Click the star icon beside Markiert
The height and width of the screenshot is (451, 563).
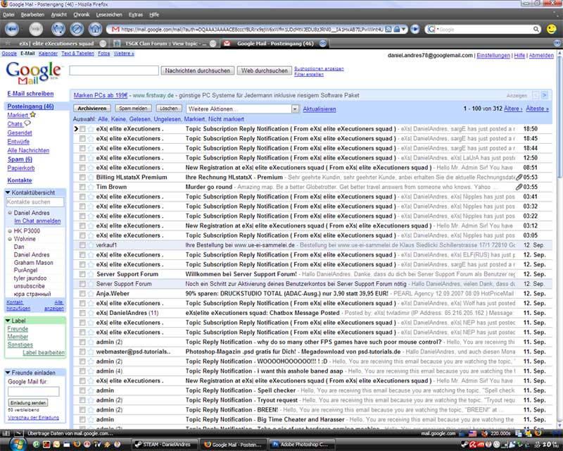click(32, 115)
